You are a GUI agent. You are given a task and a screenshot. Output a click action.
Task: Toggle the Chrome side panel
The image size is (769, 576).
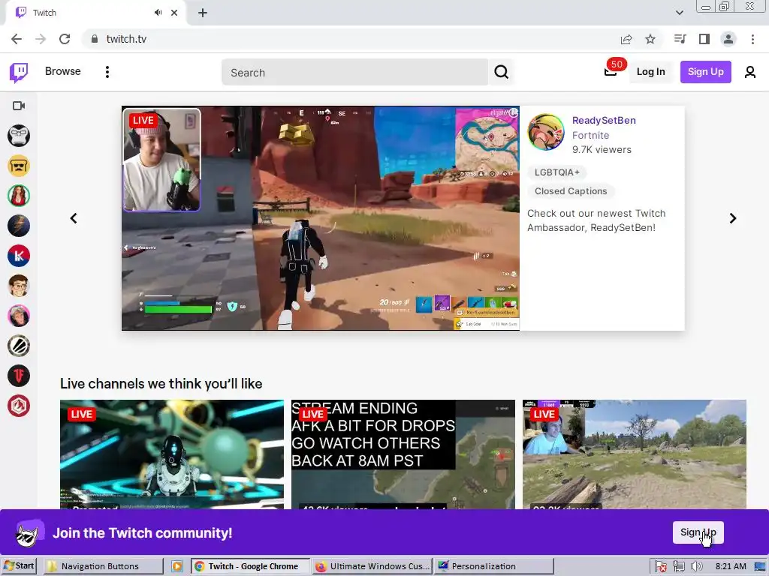[704, 39]
